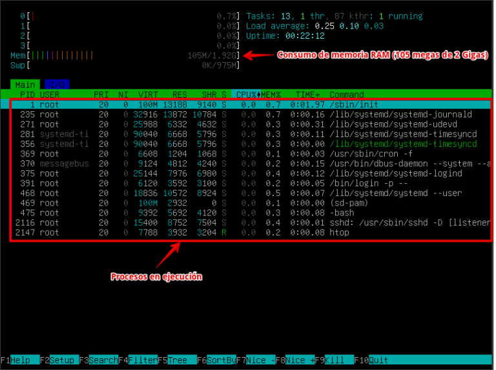This screenshot has height=370, width=496.
Task: Open F6 SortBy menu
Action: [216, 360]
